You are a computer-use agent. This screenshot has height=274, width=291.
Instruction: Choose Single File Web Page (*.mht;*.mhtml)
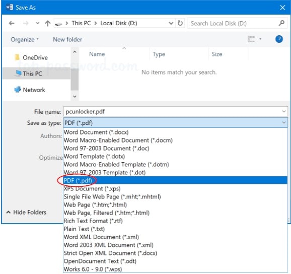coord(175,197)
